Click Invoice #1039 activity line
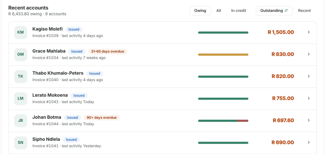 pos(67,36)
